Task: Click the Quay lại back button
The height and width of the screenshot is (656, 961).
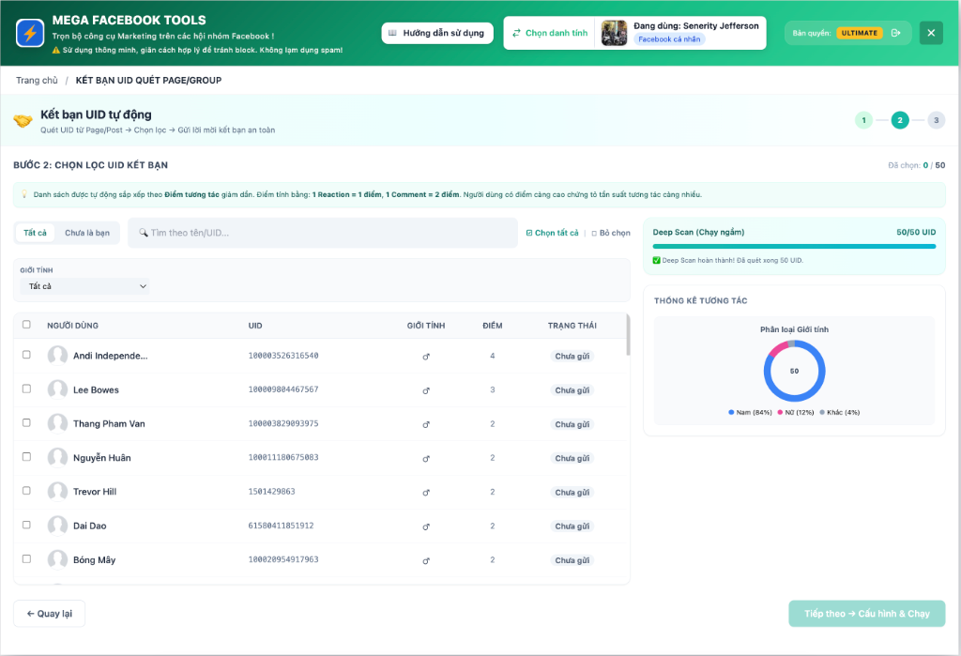Action: coord(49,614)
